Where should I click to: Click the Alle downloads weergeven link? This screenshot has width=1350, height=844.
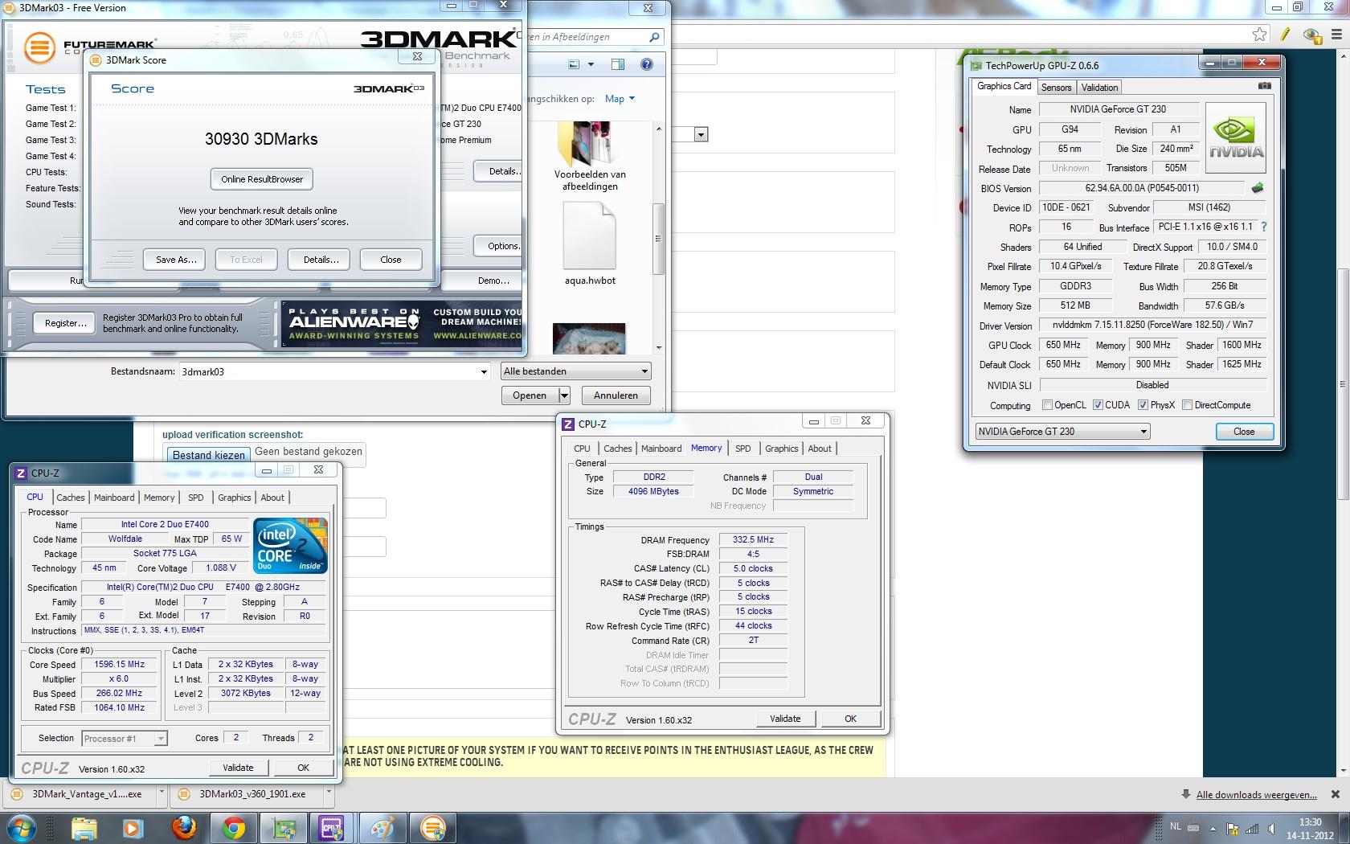1256,794
